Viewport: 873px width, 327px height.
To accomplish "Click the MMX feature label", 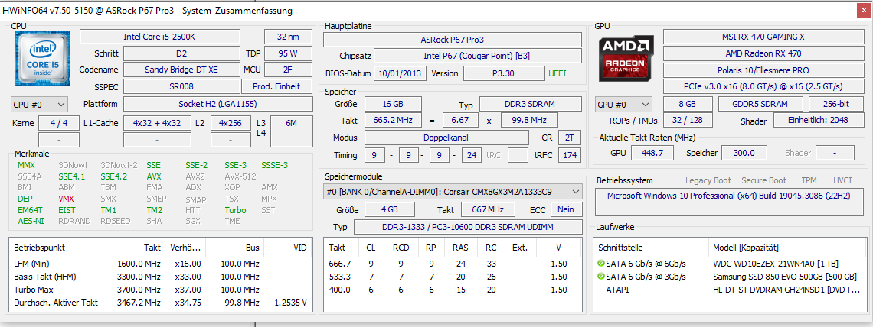I will click(26, 165).
